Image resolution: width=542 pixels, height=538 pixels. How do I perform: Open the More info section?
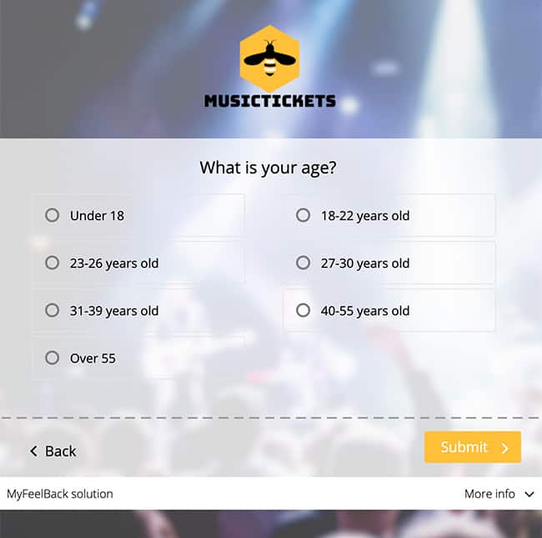(x=499, y=494)
